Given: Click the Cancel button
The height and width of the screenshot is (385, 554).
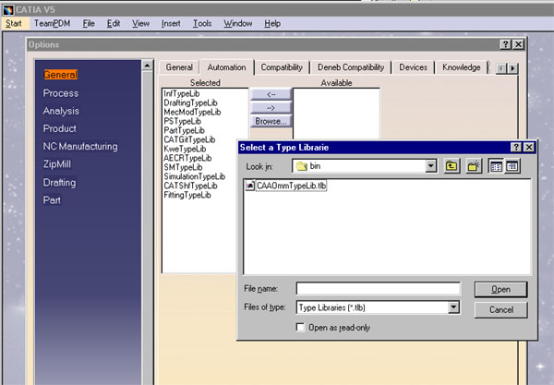Looking at the screenshot, I should click(500, 310).
